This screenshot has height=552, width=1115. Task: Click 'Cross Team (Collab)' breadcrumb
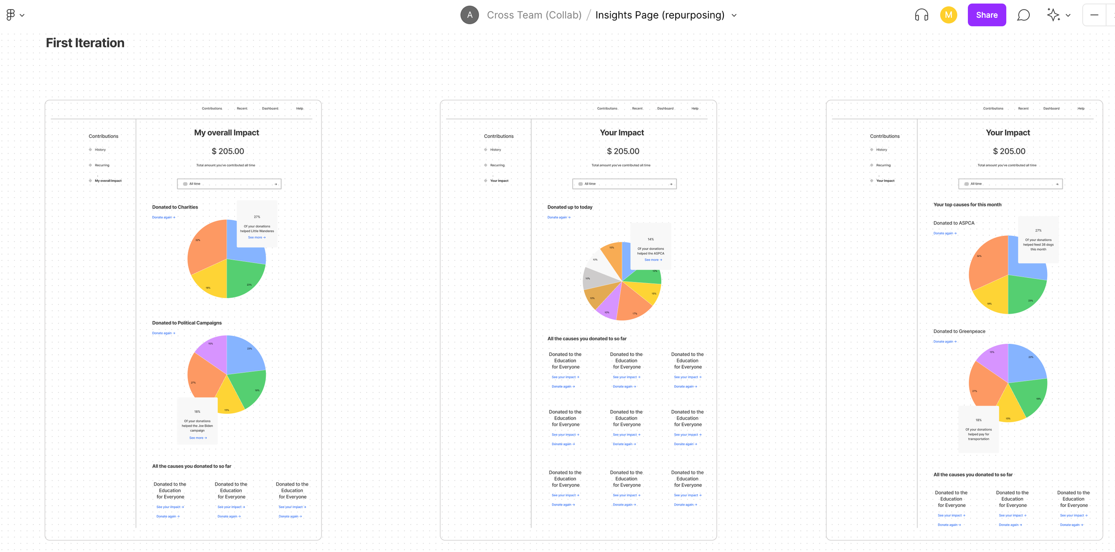pos(534,15)
